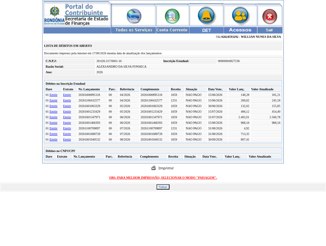Select the Conta Corrente menu label
Viewport: 326px width, 246px height.
[x=172, y=30]
